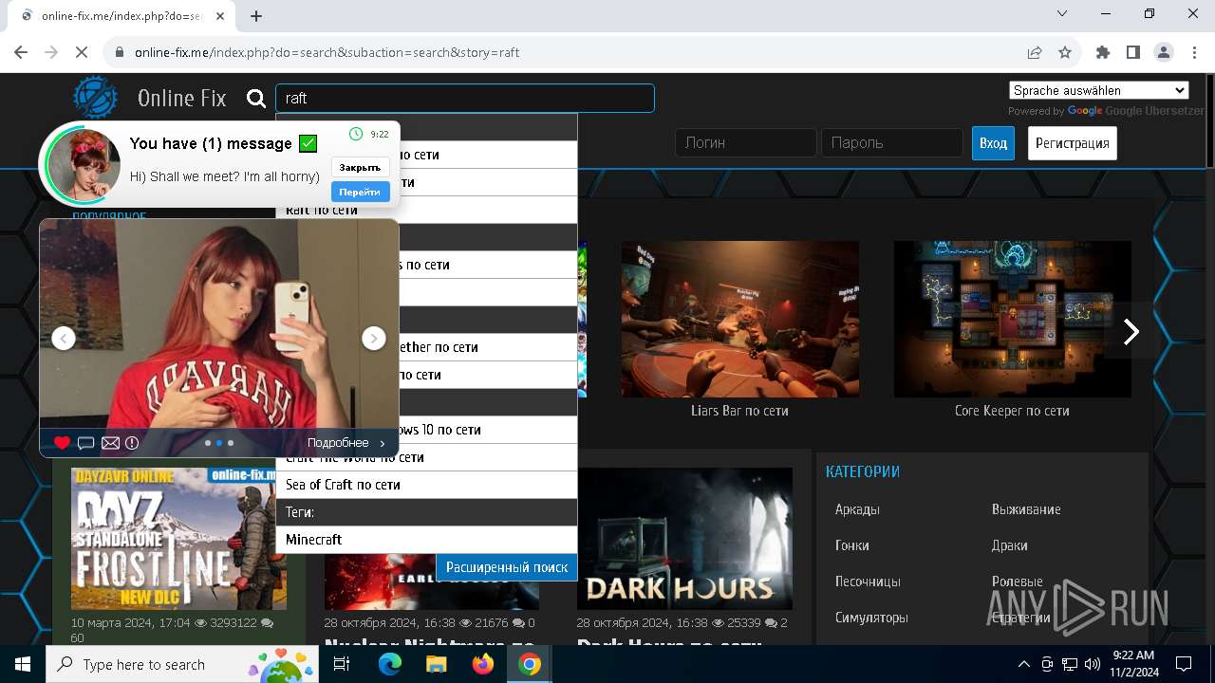Open the Симуляторы category
This screenshot has width=1215, height=683.
tap(871, 618)
